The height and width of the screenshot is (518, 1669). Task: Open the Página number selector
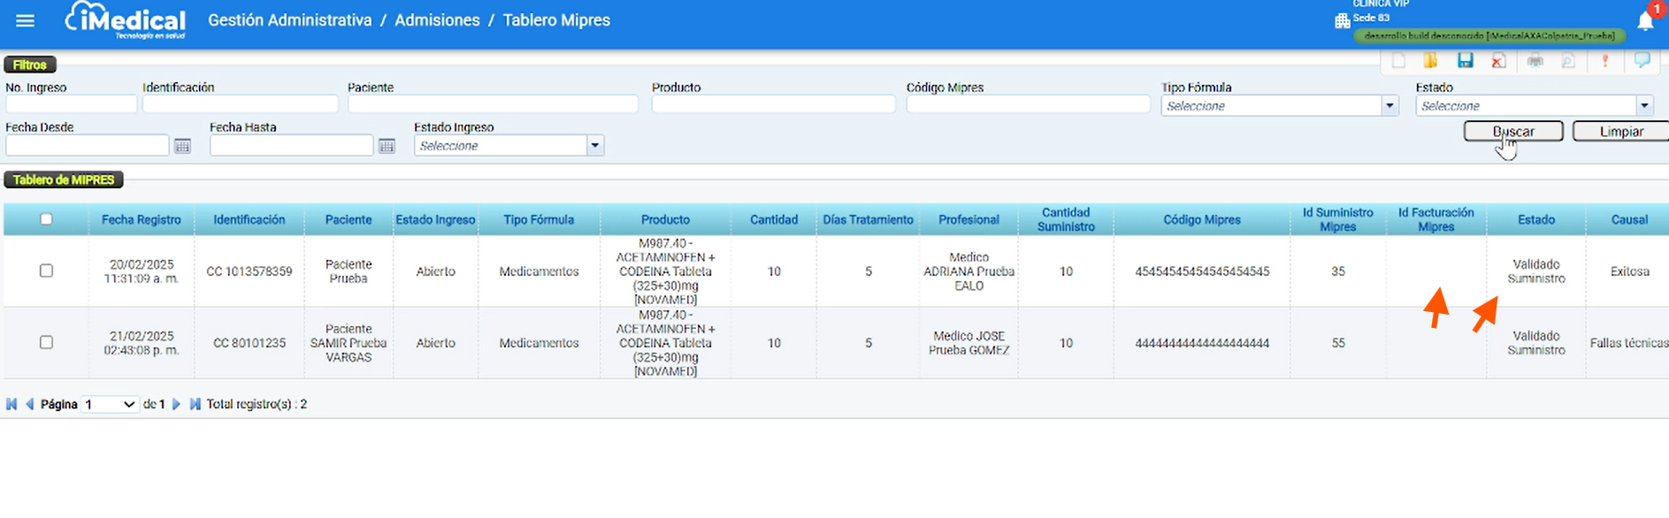point(111,404)
